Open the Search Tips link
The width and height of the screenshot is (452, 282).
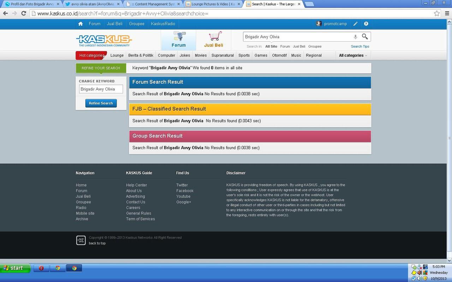(360, 47)
